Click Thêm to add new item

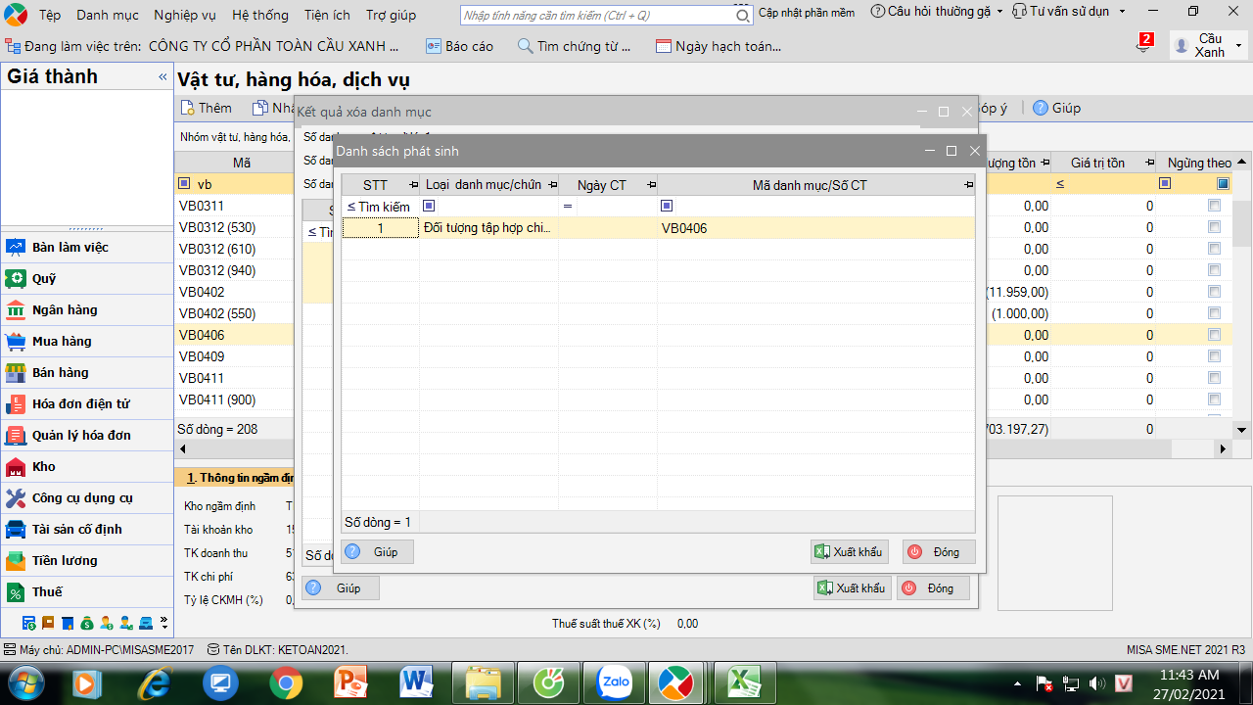207,108
